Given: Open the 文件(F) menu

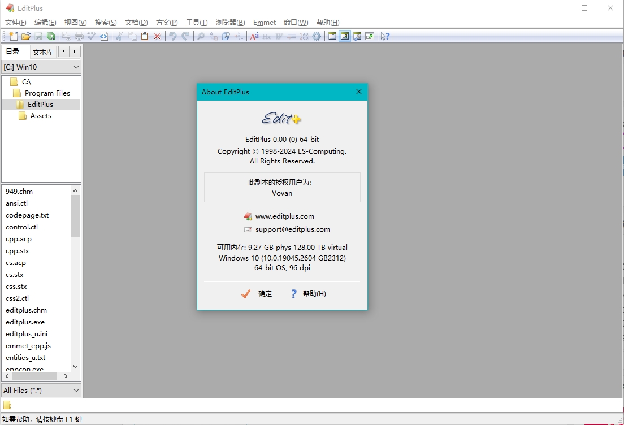Looking at the screenshot, I should click(15, 22).
